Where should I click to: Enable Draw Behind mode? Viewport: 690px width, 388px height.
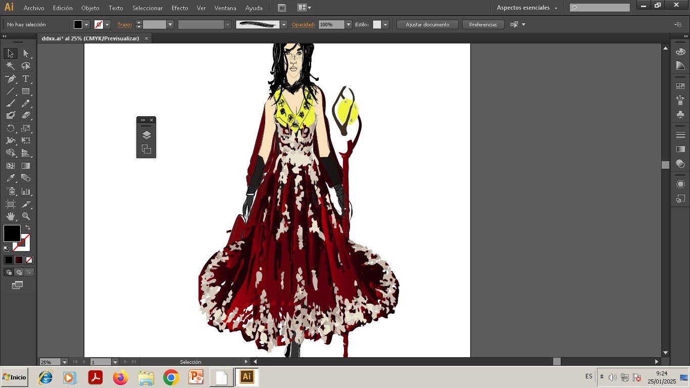pos(19,272)
